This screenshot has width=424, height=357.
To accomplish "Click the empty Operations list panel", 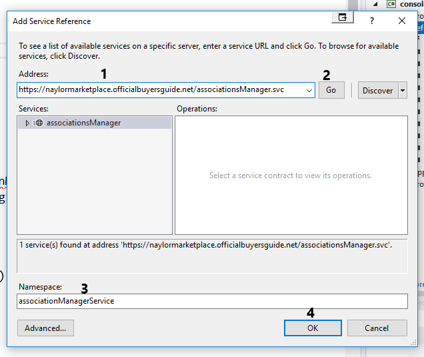I will click(290, 200).
